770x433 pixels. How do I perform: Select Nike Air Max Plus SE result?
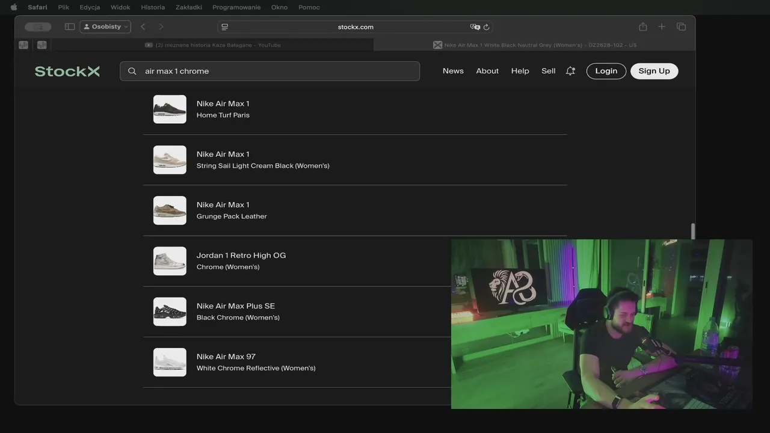(297, 312)
